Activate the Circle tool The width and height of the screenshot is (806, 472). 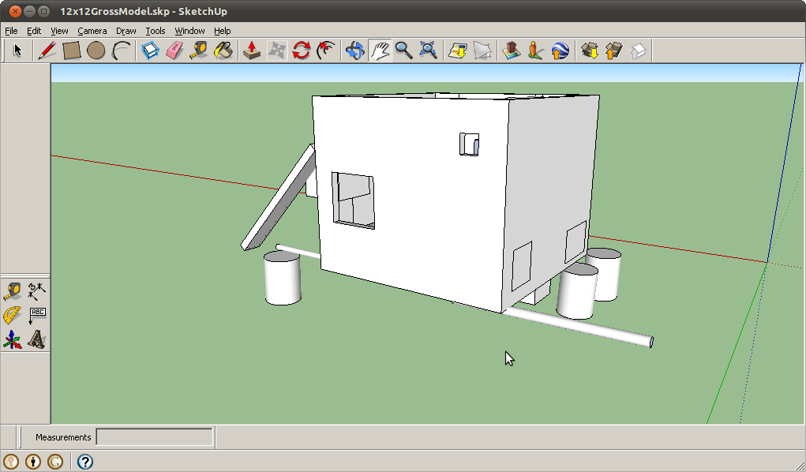pyautogui.click(x=96, y=51)
